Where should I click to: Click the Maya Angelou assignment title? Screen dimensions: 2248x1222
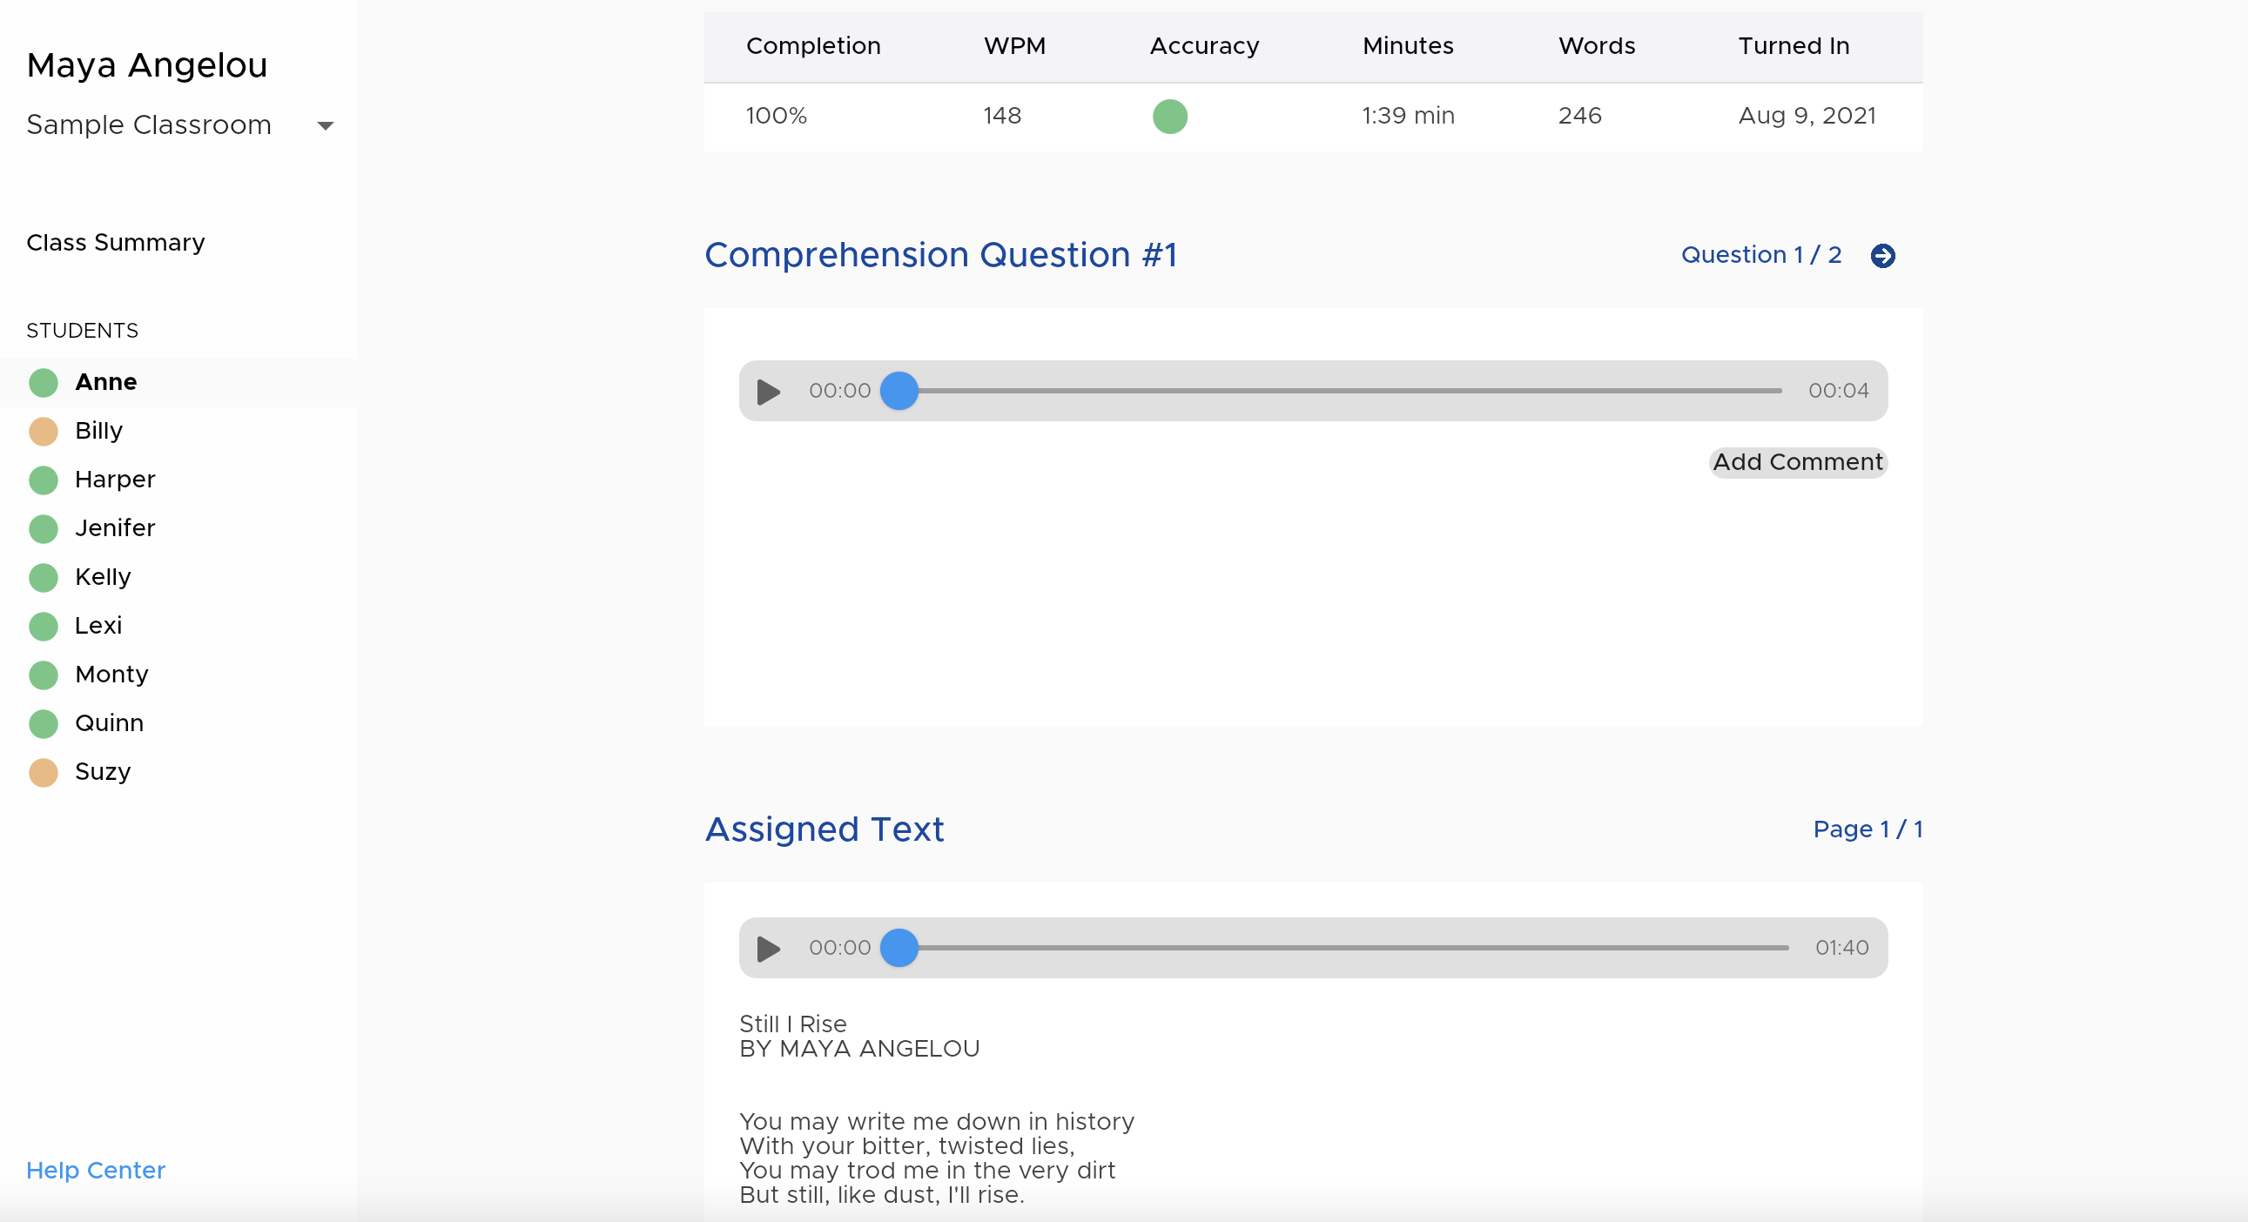coord(146,65)
